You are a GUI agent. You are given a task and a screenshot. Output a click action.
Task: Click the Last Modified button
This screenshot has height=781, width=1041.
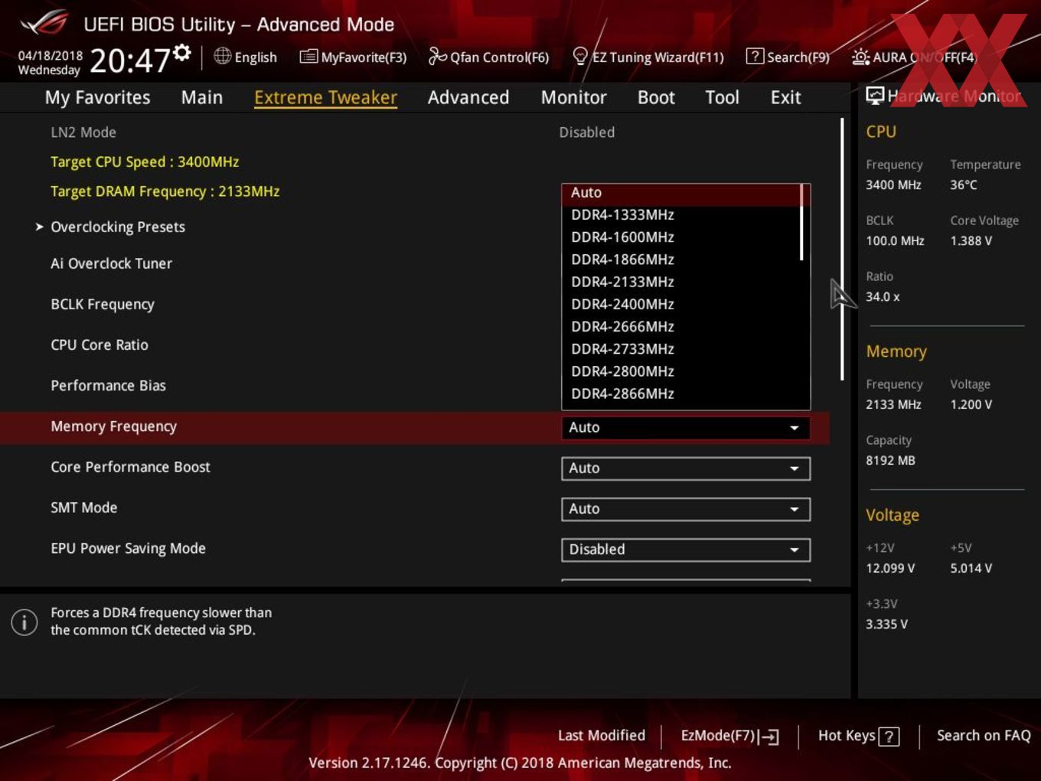pyautogui.click(x=602, y=735)
